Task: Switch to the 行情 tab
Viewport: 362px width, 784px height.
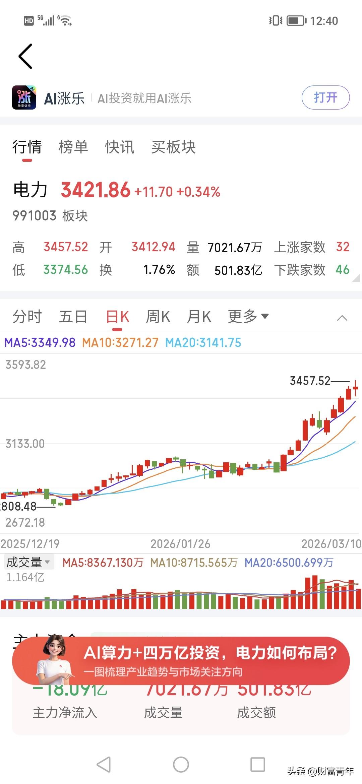Action: [27, 147]
